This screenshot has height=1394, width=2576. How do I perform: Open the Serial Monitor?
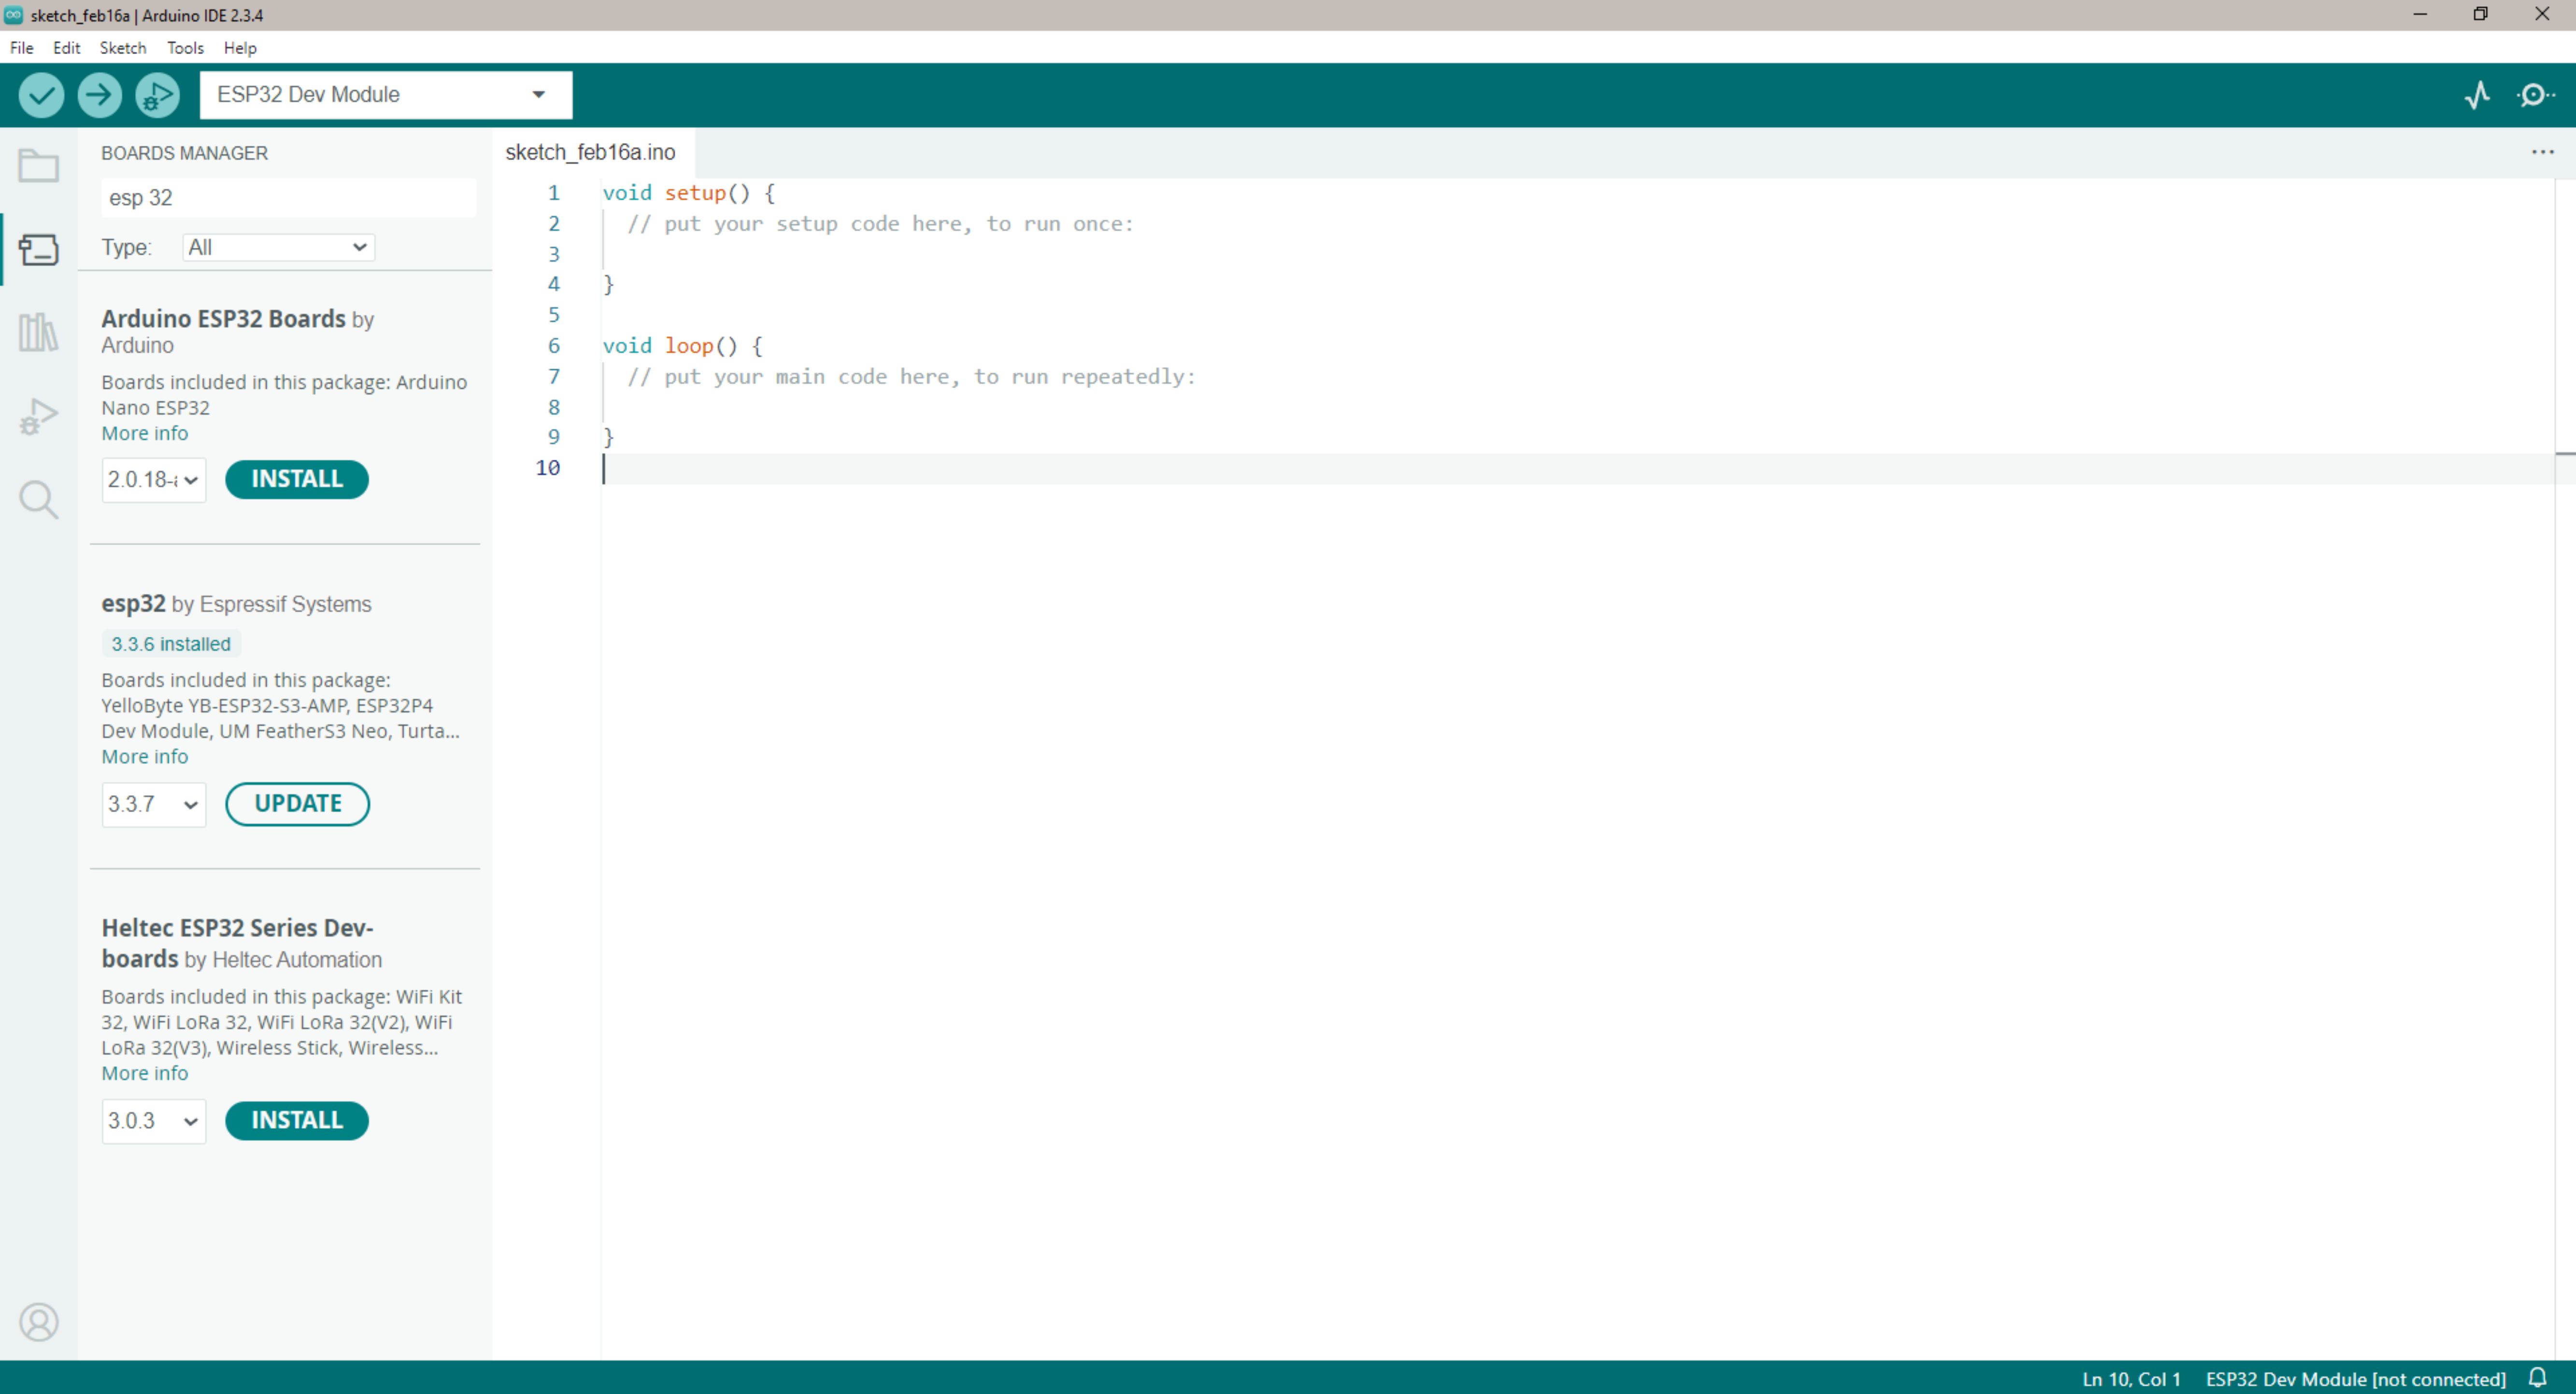pos(2535,95)
